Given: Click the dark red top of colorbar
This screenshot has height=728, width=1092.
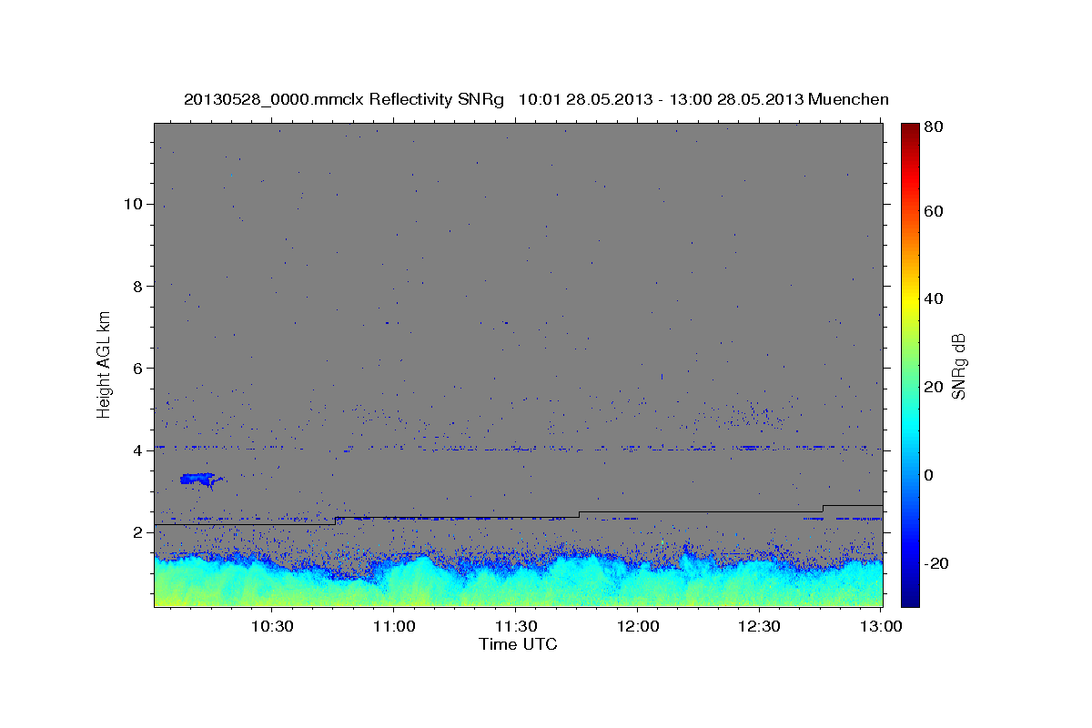Looking at the screenshot, I should point(910,130).
